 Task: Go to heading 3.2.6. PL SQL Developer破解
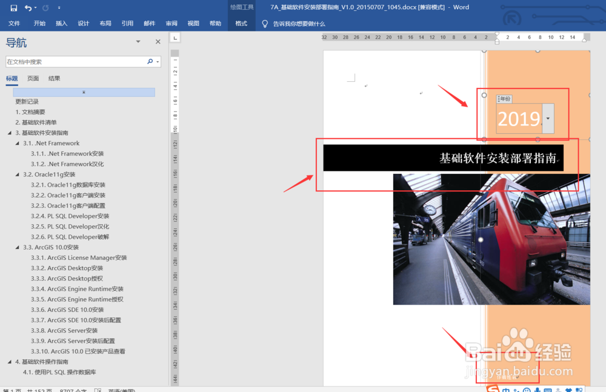coord(70,238)
